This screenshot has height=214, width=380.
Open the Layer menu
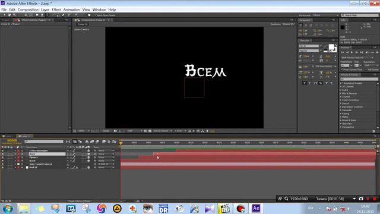[x=45, y=10]
